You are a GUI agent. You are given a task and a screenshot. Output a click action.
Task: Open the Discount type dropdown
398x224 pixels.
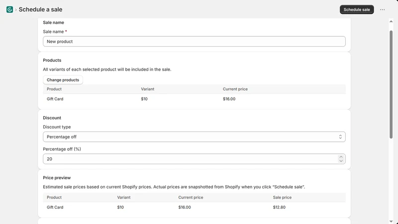(194, 137)
